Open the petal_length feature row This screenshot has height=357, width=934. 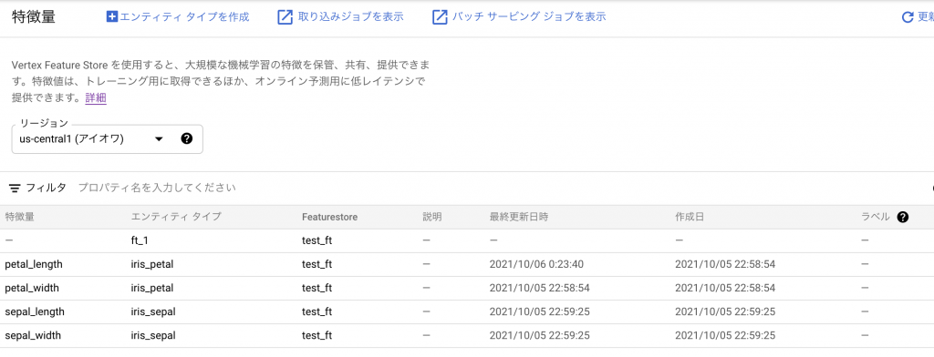[467, 264]
